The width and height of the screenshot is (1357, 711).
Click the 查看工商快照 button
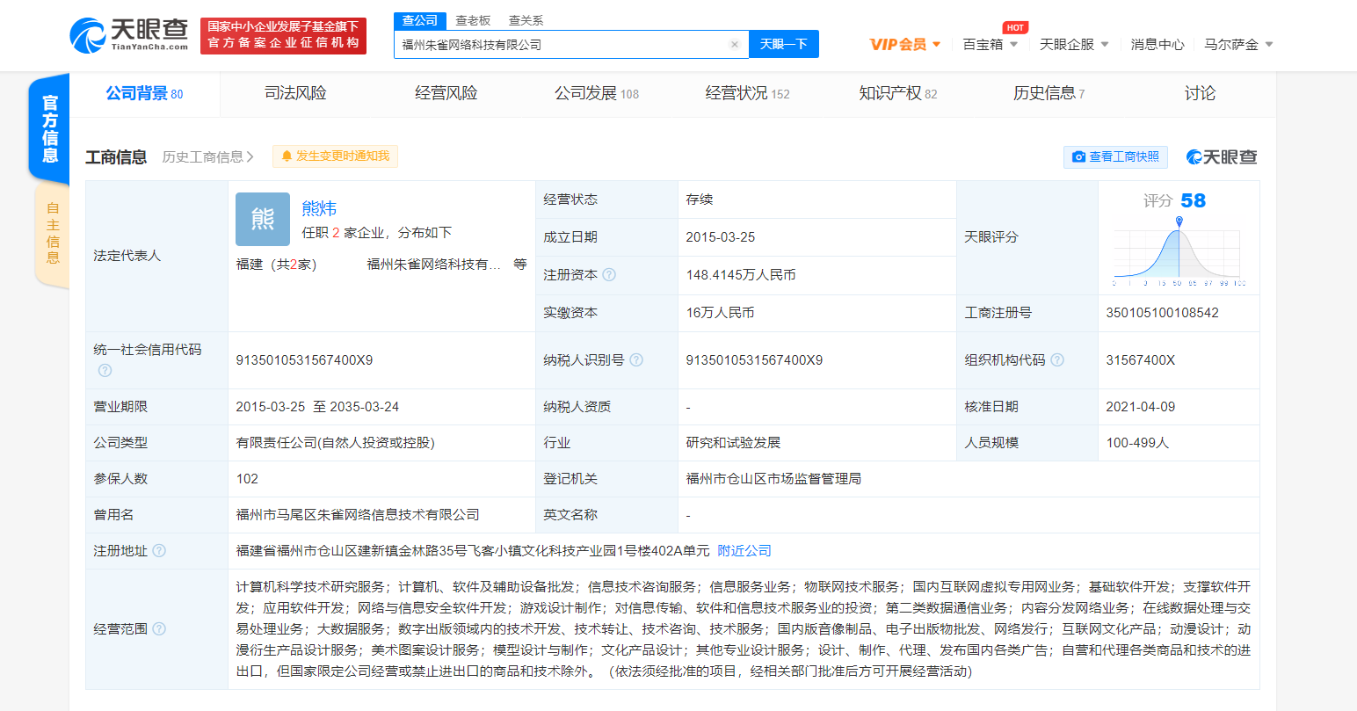click(1115, 157)
